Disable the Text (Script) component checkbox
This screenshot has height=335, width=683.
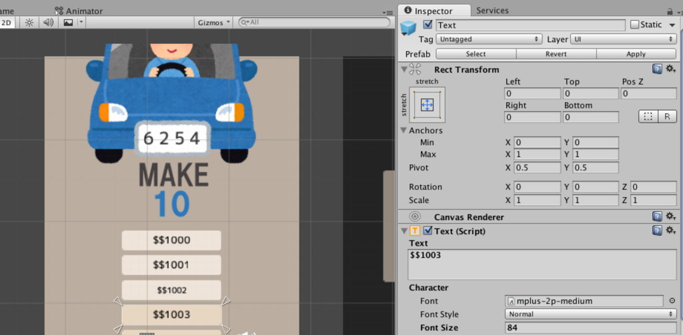pyautogui.click(x=428, y=230)
